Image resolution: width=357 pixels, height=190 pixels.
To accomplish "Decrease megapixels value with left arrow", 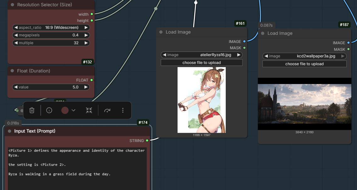I will [16, 35].
